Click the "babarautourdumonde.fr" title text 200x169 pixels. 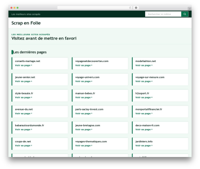click(30, 125)
